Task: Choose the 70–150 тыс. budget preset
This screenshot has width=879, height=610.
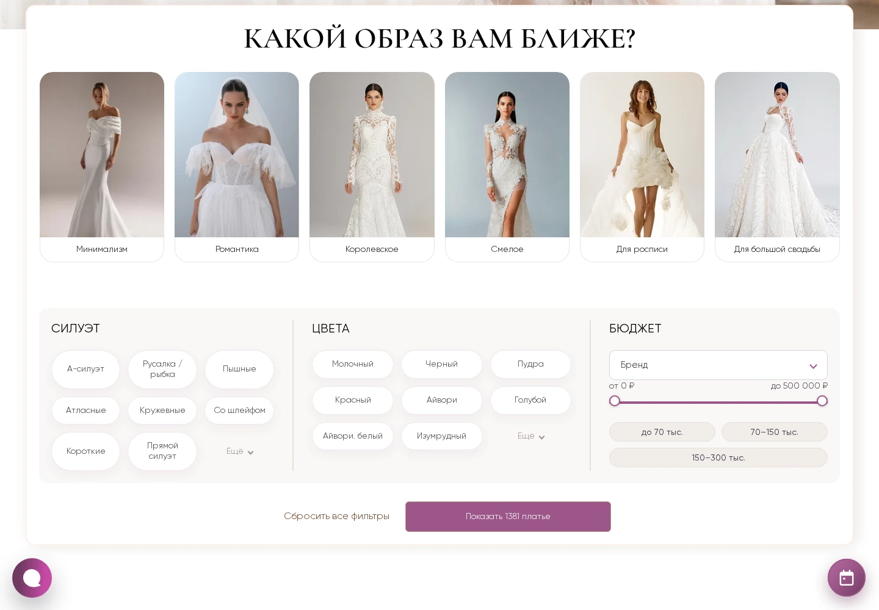Action: (774, 432)
